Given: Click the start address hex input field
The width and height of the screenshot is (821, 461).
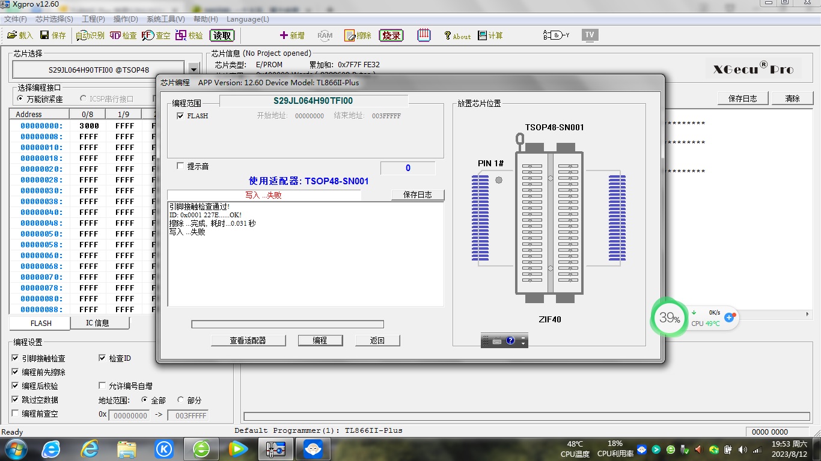Looking at the screenshot, I should pyautogui.click(x=129, y=415).
